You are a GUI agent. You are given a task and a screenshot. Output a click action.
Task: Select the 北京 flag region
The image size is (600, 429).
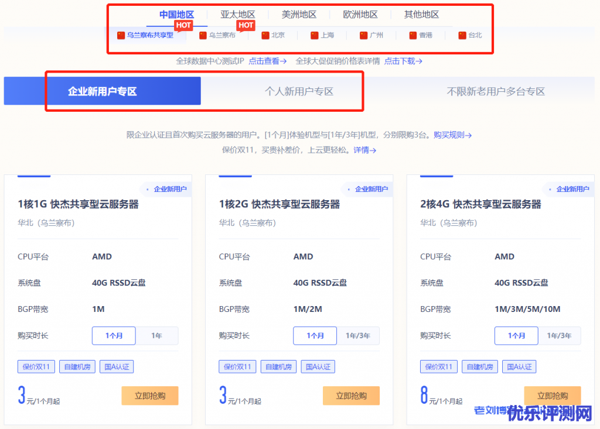[273, 35]
